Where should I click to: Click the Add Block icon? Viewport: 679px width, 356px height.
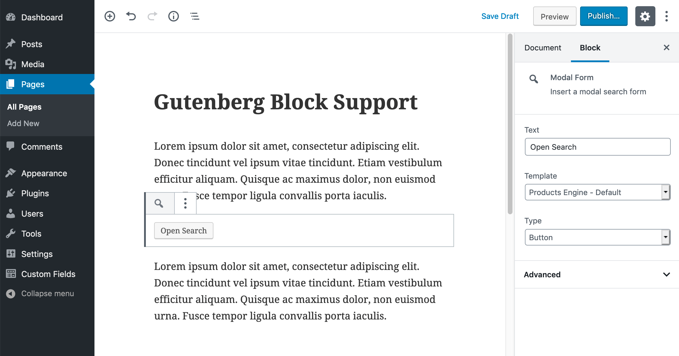pyautogui.click(x=110, y=17)
